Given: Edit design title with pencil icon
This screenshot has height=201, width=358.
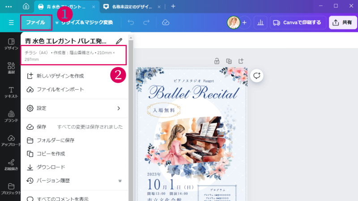Looking at the screenshot, I should [119, 41].
